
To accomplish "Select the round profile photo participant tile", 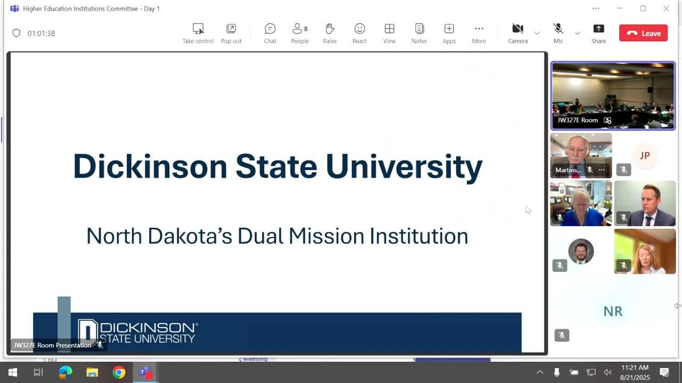I will [x=581, y=251].
